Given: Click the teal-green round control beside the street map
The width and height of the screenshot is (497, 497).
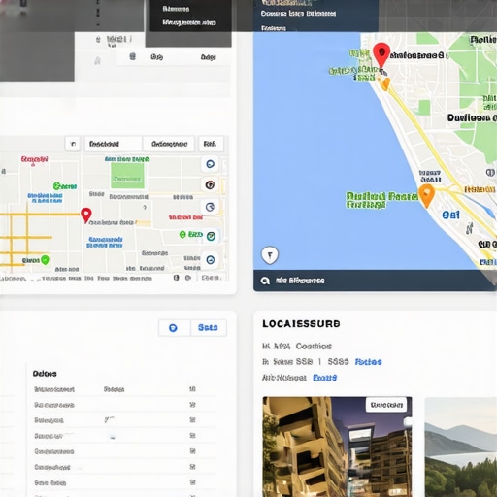Looking at the screenshot, I should pos(211,236).
